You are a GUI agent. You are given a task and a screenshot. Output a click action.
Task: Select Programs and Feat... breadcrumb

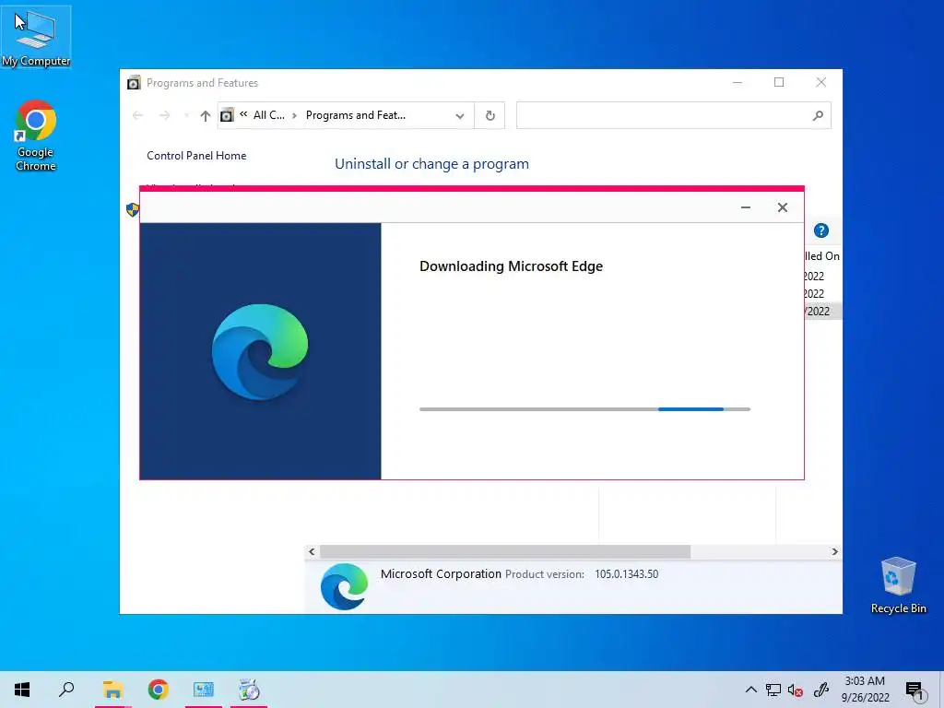click(x=355, y=115)
